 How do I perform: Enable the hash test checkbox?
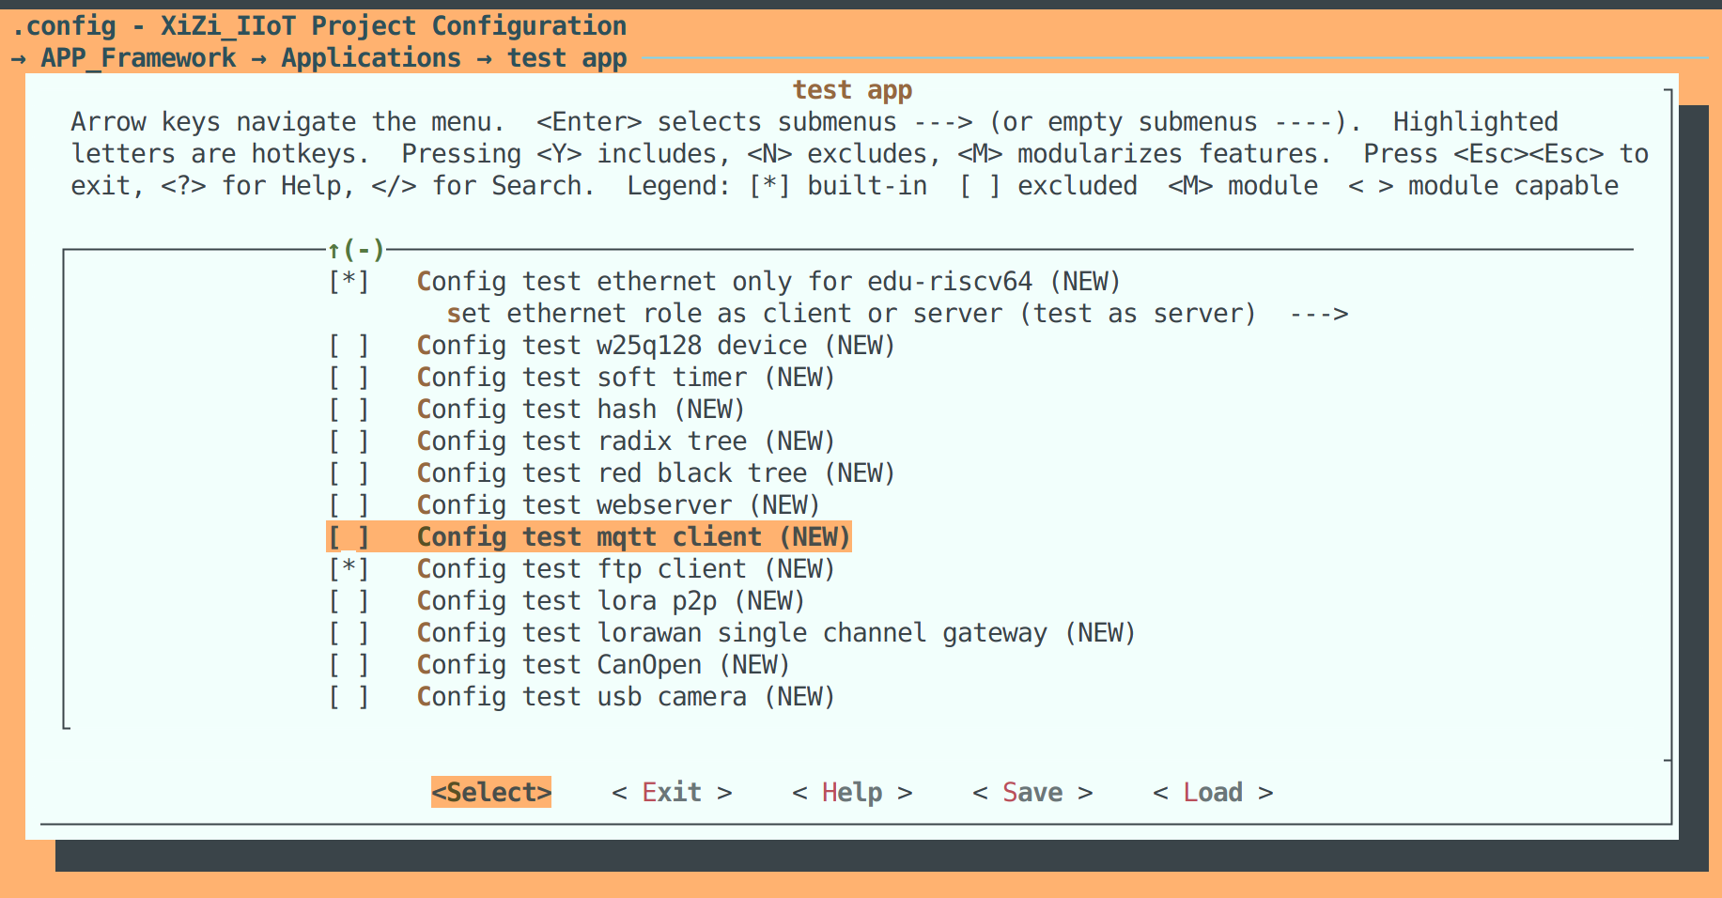tap(349, 410)
